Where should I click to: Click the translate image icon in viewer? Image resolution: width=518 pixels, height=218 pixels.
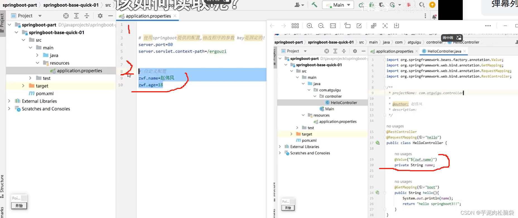374,26
